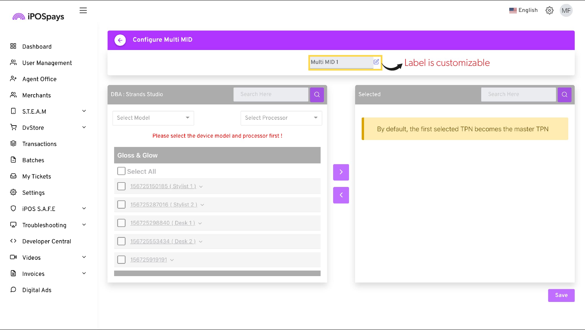The height and width of the screenshot is (330, 585).
Task: Click the MF user avatar
Action: point(566,11)
